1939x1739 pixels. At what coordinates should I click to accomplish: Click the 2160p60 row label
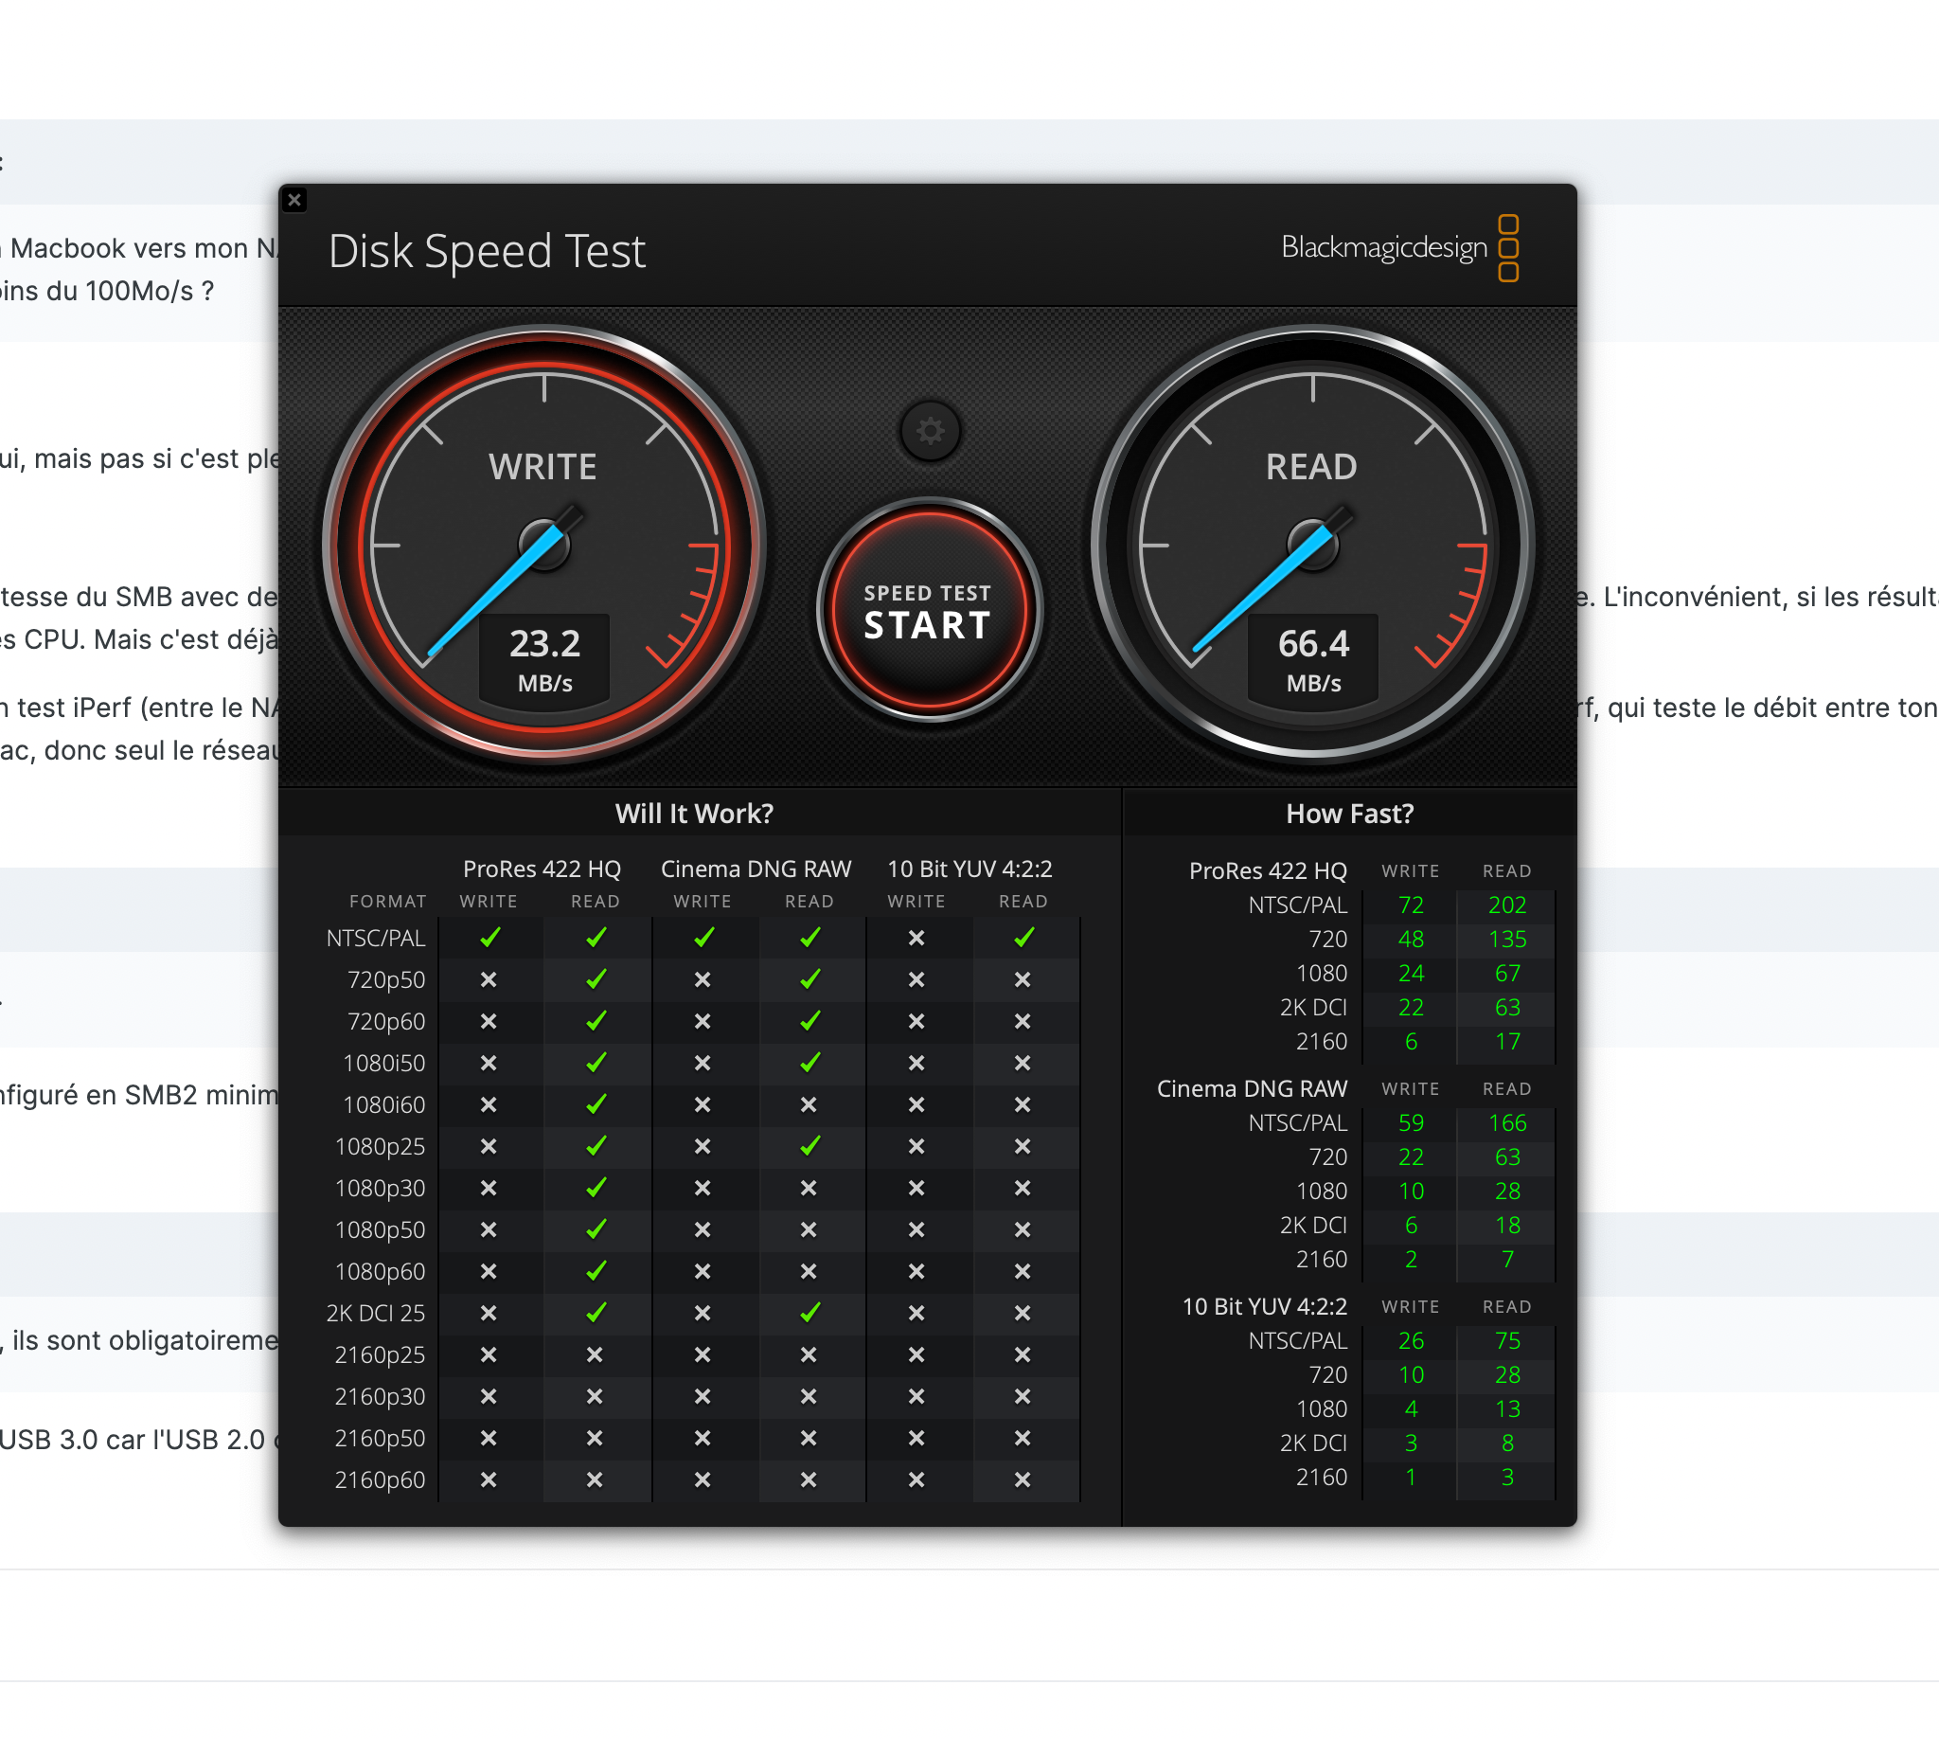point(381,1480)
